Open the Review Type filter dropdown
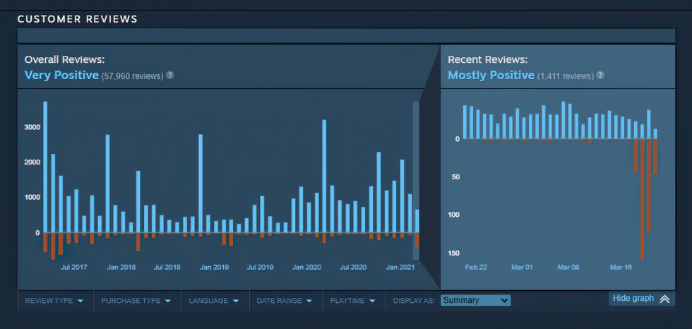The height and width of the screenshot is (329, 692). click(x=54, y=301)
